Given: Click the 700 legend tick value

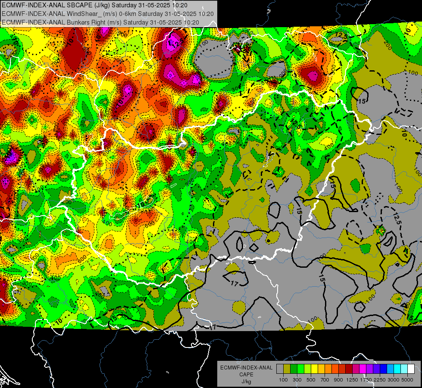Looking at the screenshot, I should (x=325, y=380).
